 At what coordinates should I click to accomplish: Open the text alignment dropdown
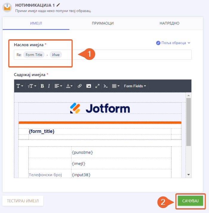click(x=58, y=86)
